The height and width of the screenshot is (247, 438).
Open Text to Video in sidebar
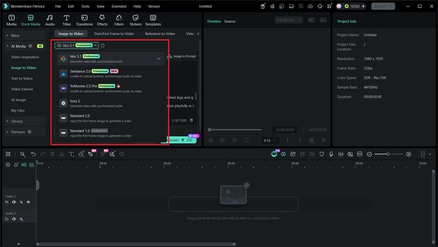(22, 78)
